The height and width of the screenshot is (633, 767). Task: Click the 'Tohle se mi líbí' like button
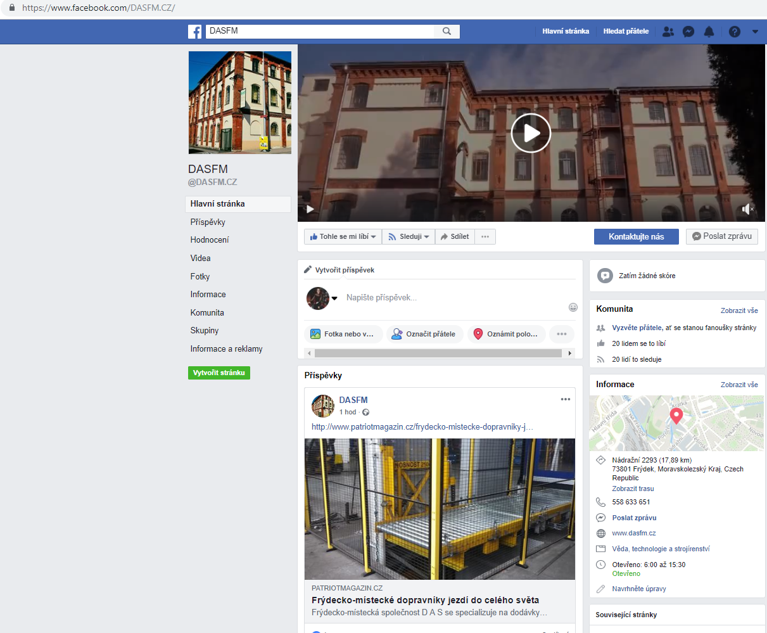click(343, 237)
